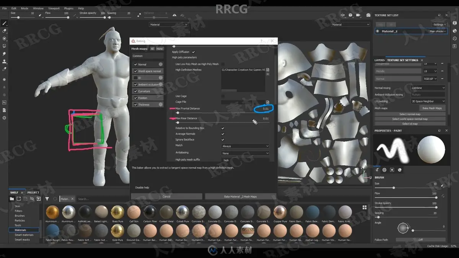459x258 pixels.
Task: Open UV padding 3D Space Neighbor dropdown
Action: tap(428, 101)
